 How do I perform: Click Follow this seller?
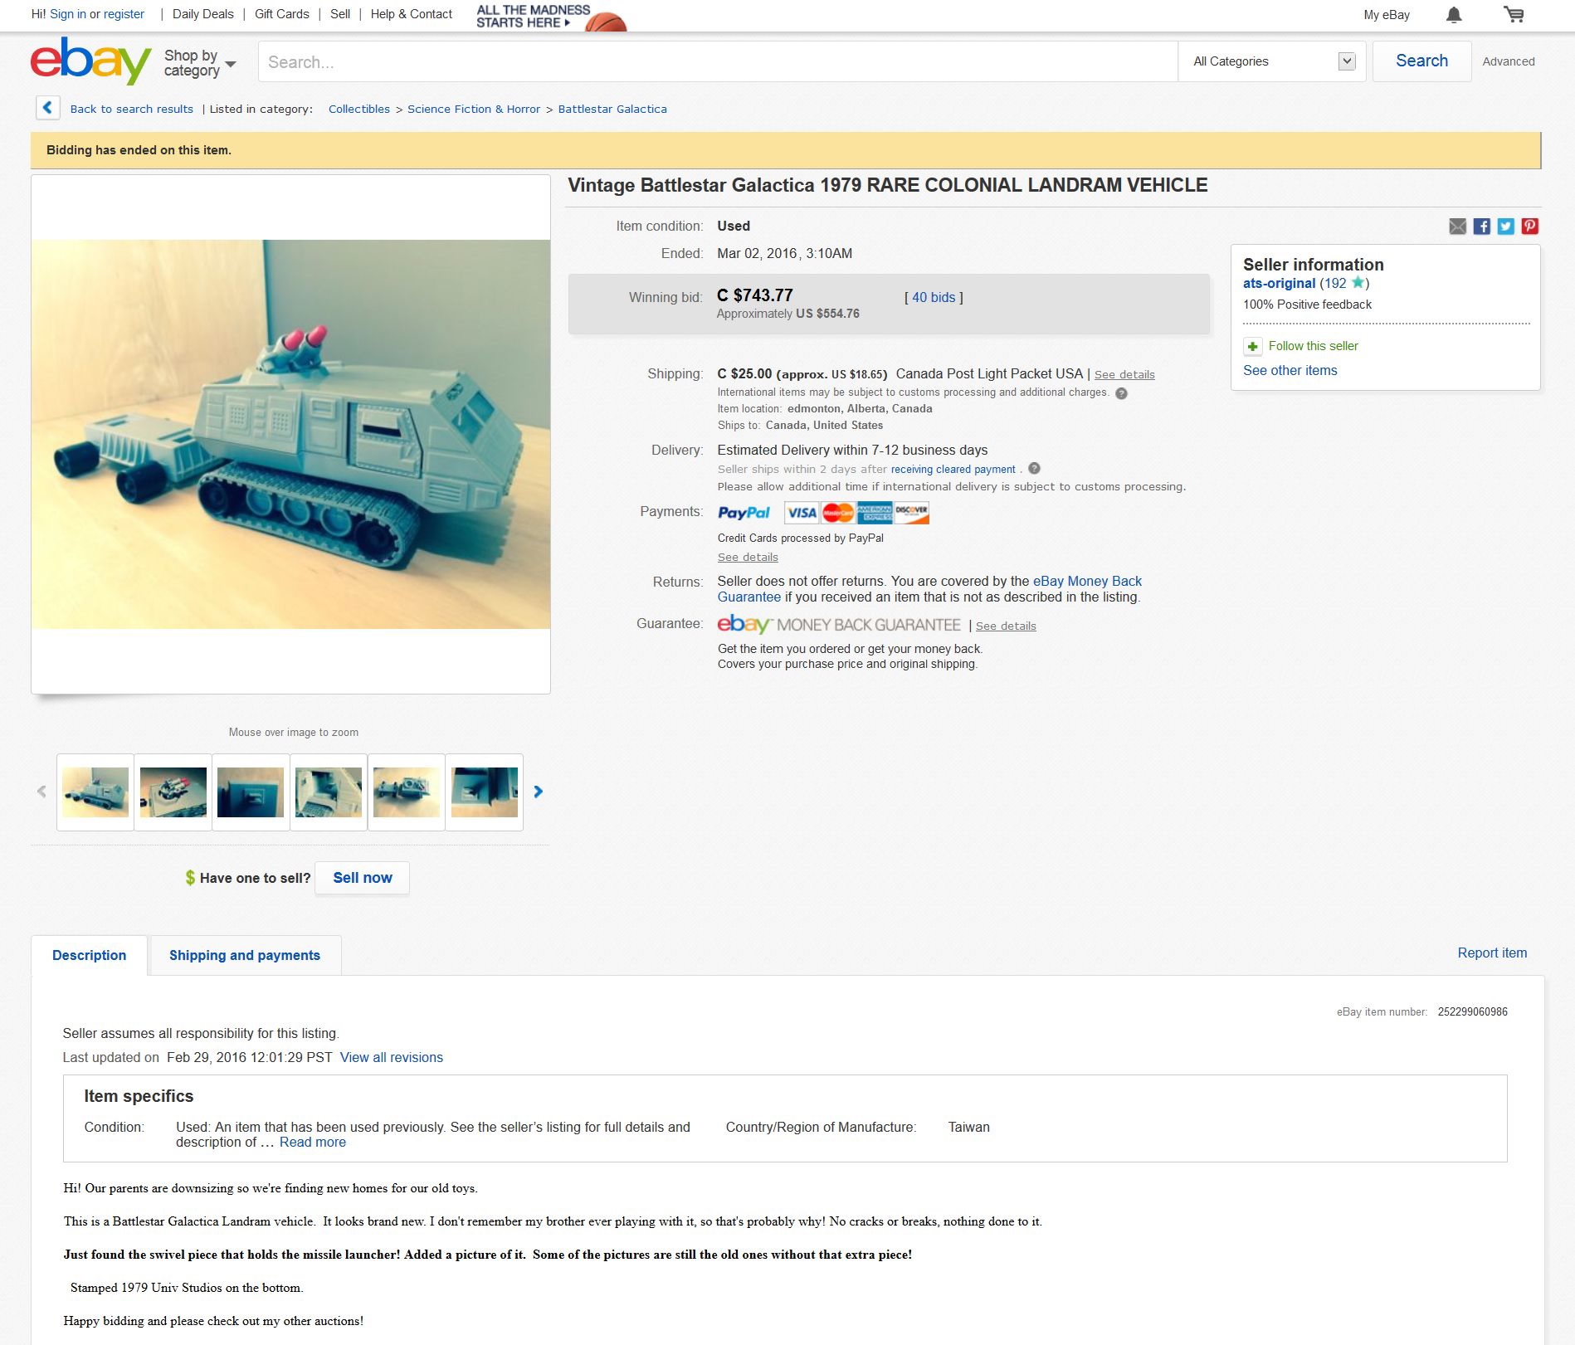point(1313,346)
